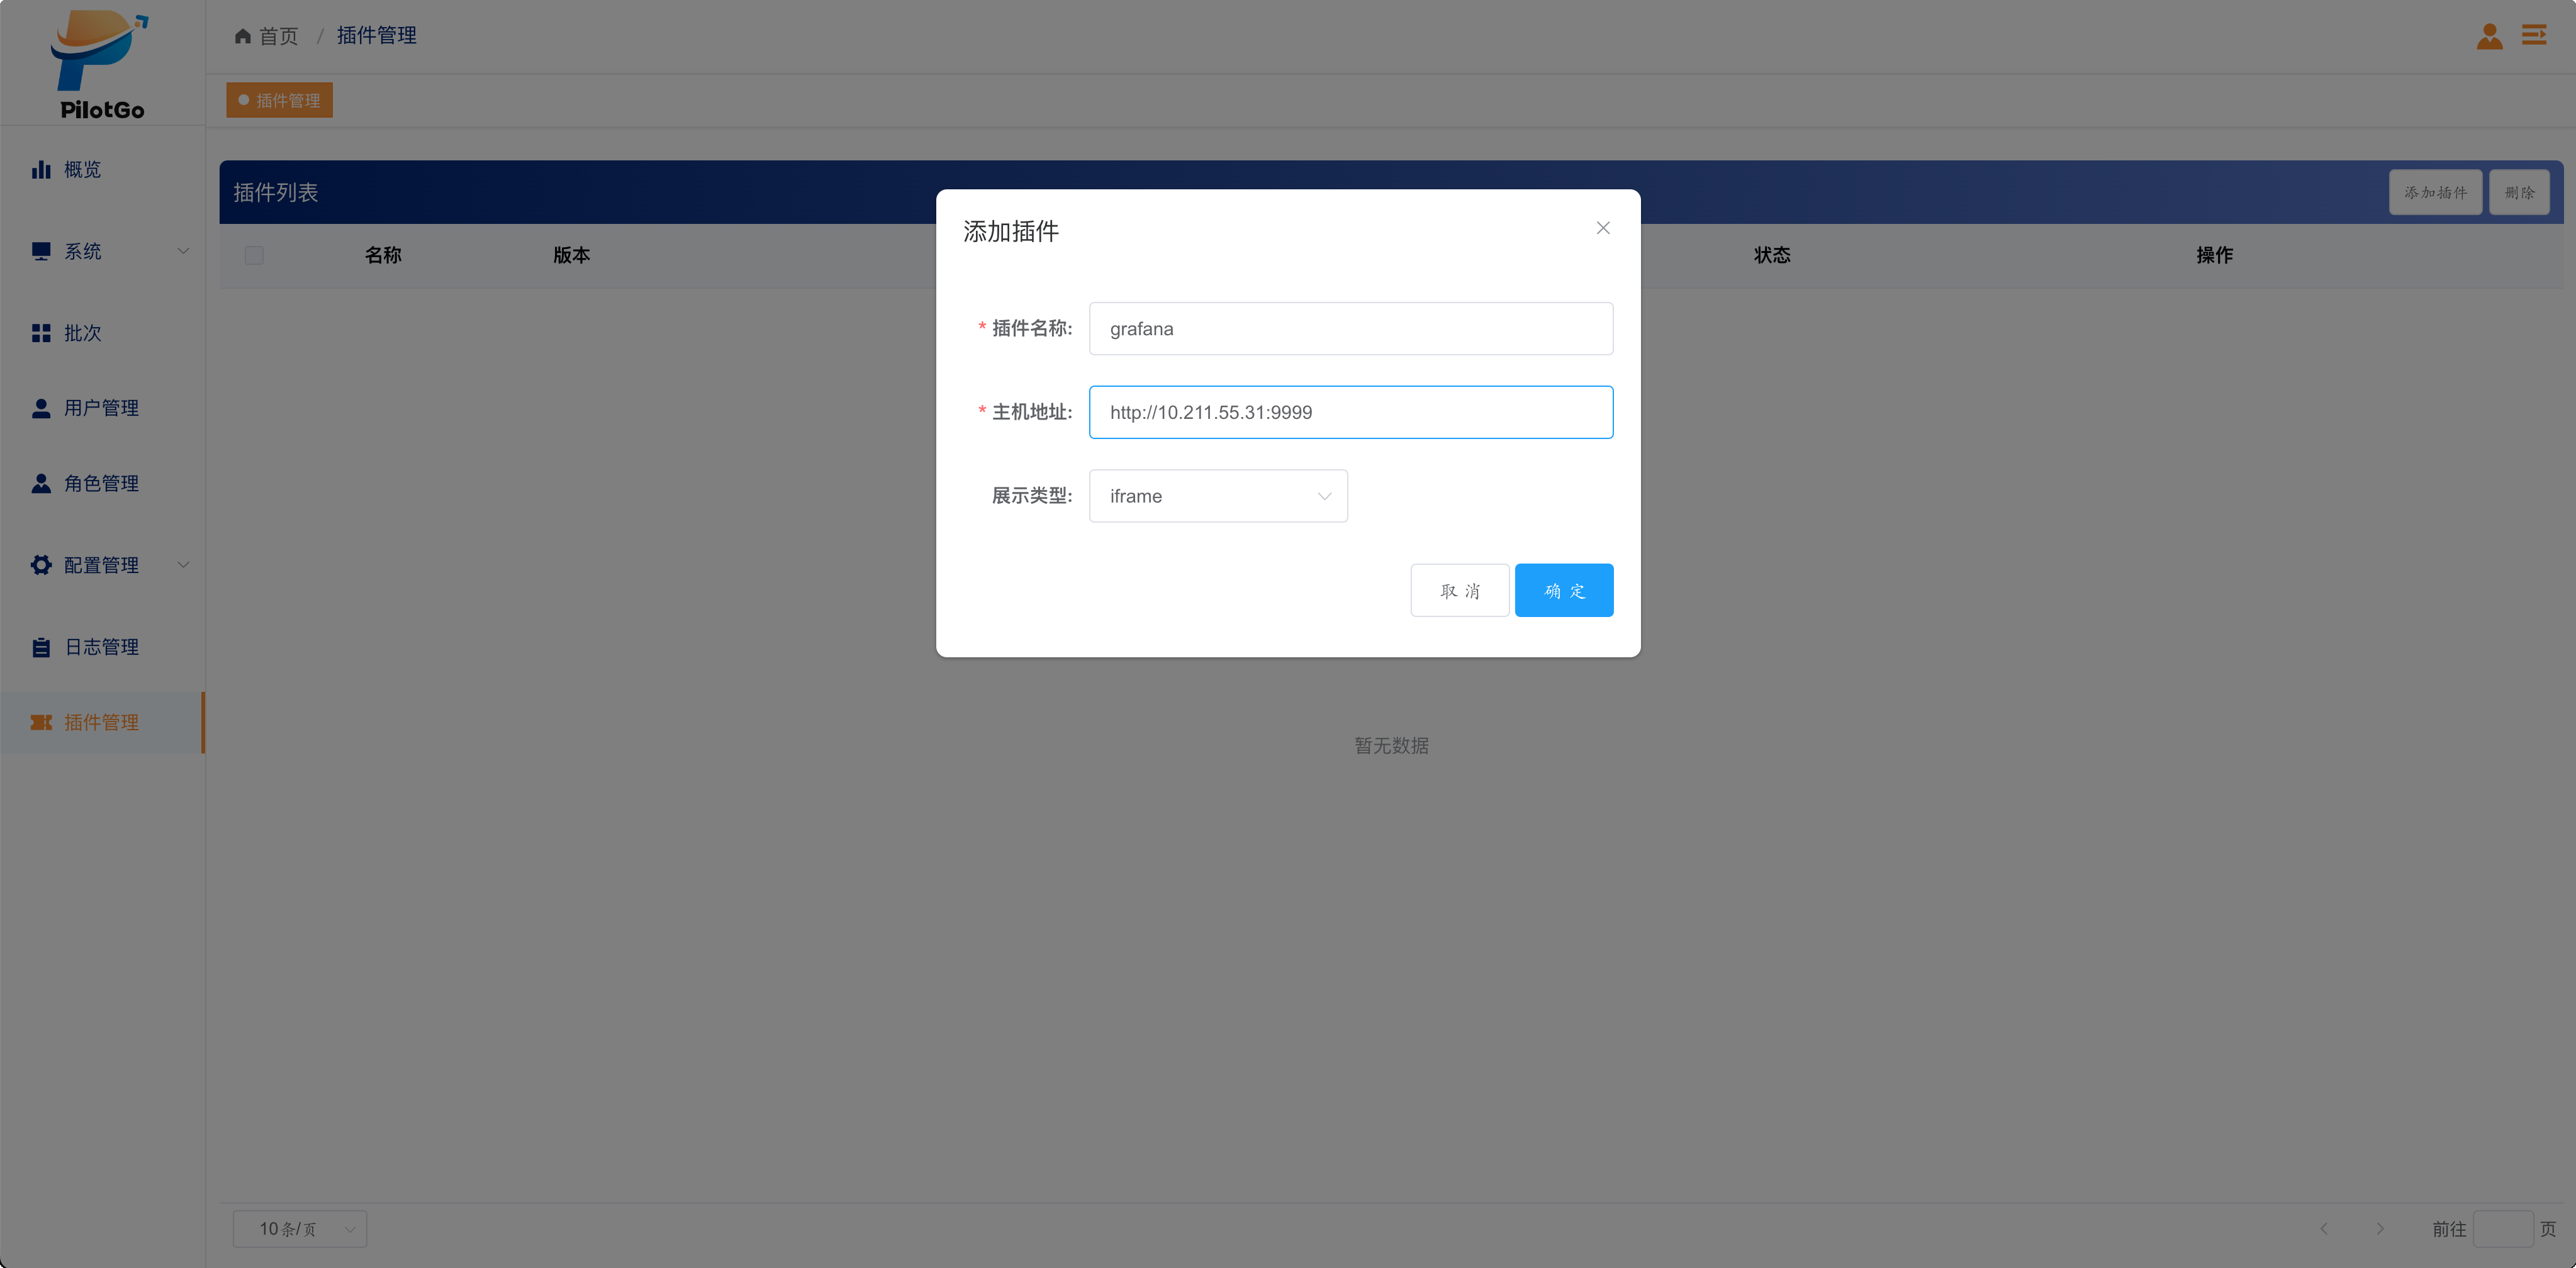Click the 概览 bar chart icon
Image resolution: width=2576 pixels, height=1268 pixels.
(41, 169)
